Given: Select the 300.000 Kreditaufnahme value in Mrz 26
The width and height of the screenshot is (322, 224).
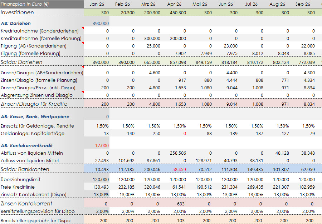Looking at the screenshot, I should (152, 38).
